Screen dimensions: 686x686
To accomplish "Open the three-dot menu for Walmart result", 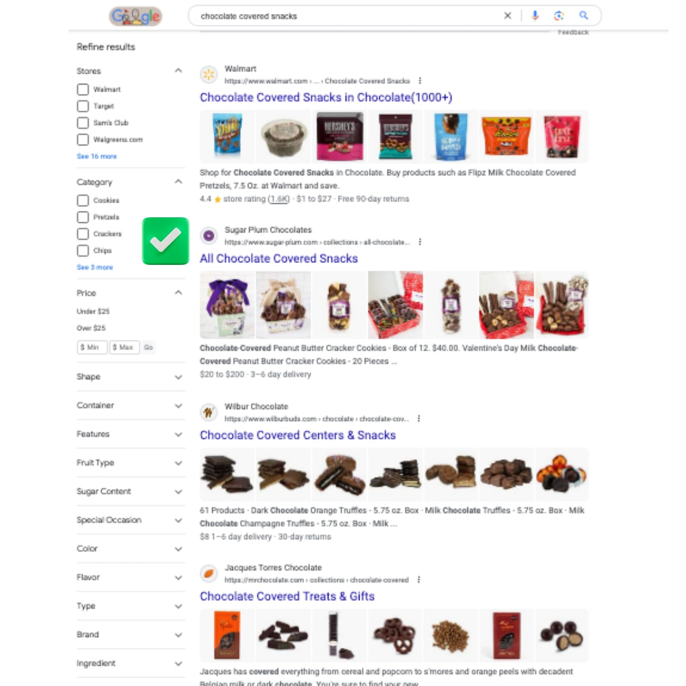I will [x=420, y=81].
